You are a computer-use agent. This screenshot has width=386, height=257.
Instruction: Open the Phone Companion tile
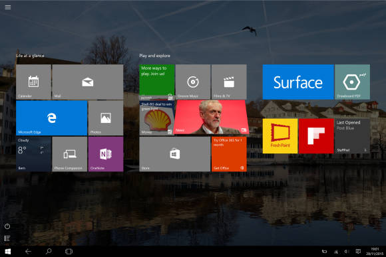click(x=70, y=154)
